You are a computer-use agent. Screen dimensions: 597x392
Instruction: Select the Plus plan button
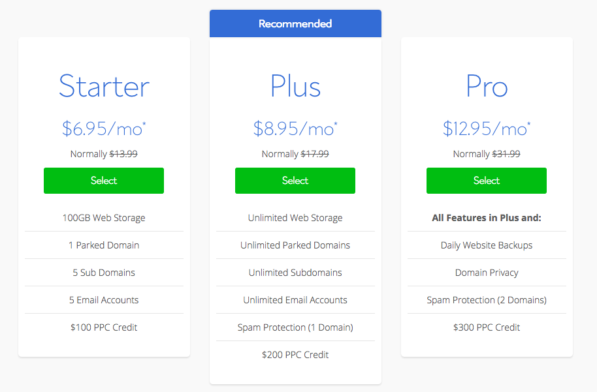(295, 181)
